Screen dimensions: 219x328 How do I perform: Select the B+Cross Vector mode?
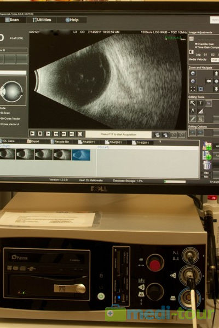click(10, 119)
